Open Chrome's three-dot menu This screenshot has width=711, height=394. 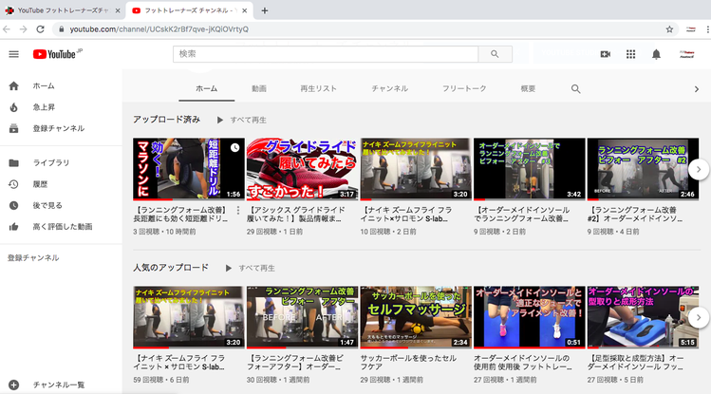[707, 29]
